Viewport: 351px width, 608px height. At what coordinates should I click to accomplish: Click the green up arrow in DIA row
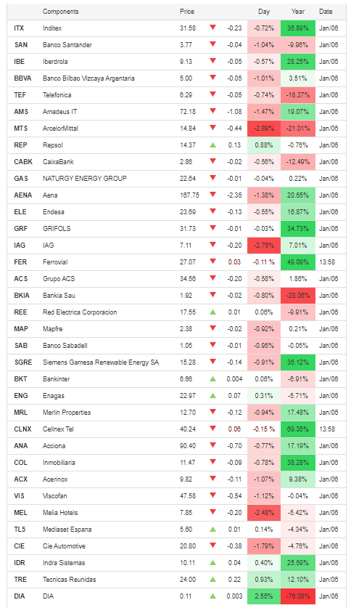coord(212,596)
